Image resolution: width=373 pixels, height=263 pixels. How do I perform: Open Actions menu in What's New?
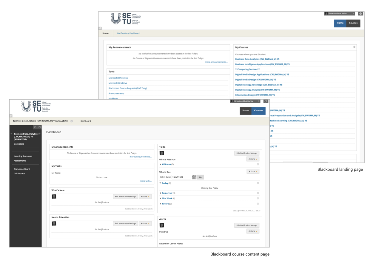pyautogui.click(x=145, y=197)
